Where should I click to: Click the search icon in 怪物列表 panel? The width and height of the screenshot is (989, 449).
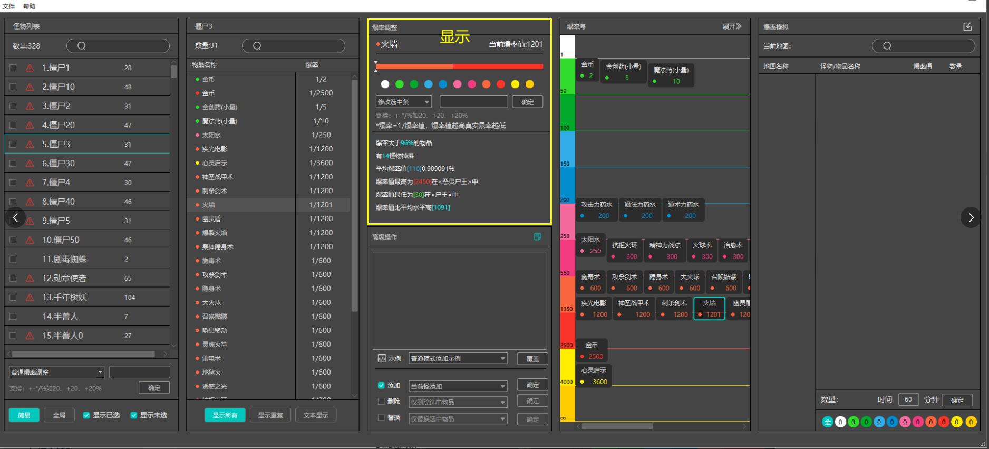pyautogui.click(x=81, y=46)
